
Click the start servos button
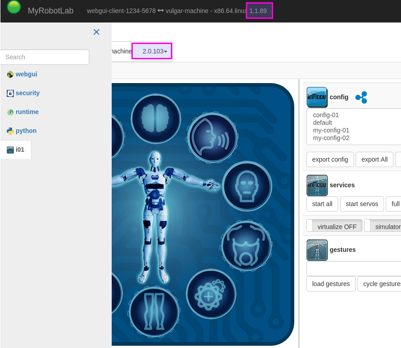click(x=362, y=204)
